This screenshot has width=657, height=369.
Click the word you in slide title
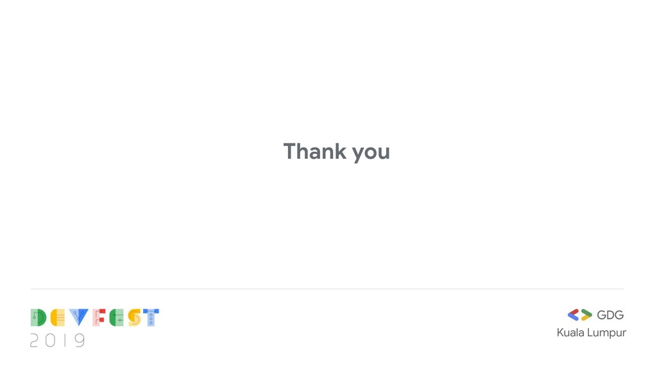371,153
